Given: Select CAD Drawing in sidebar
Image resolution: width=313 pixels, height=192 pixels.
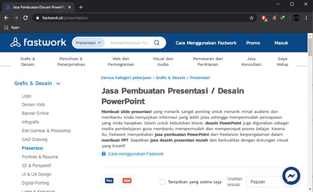Looking at the screenshot, I should pos(35,139).
